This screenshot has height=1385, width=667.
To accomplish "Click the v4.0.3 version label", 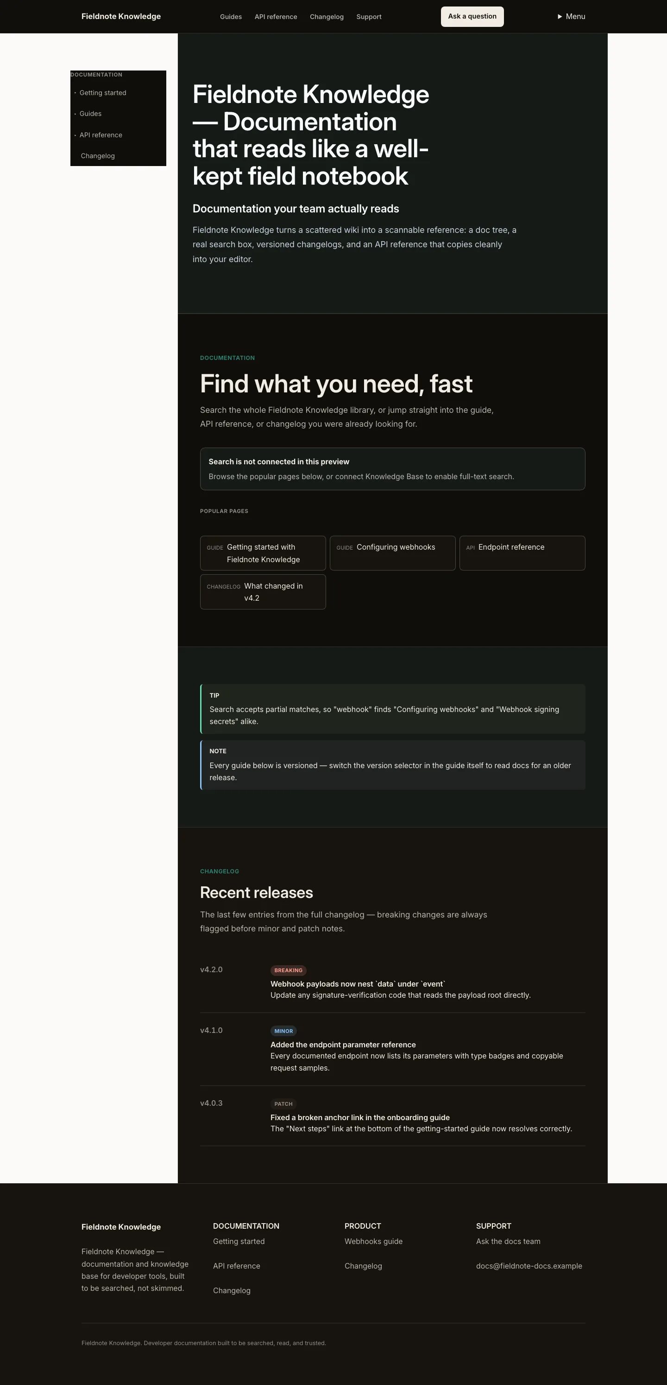I will (211, 1103).
